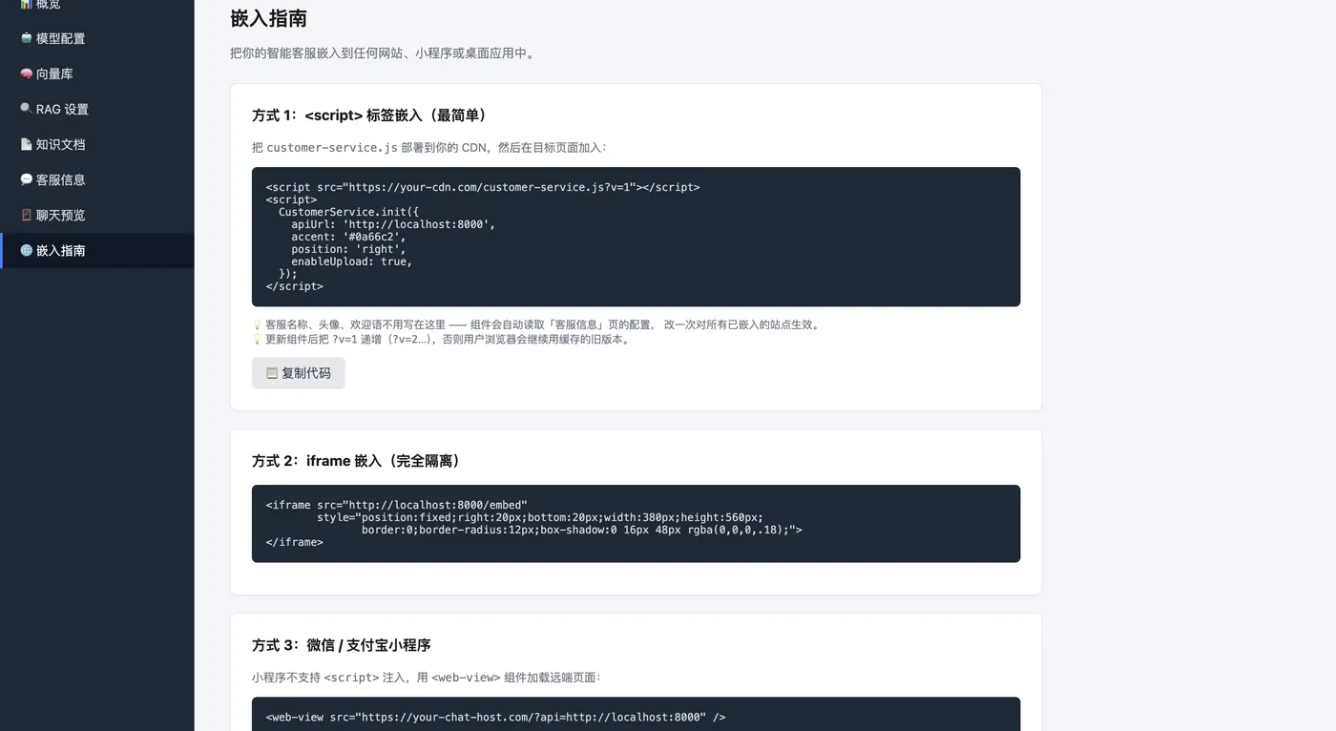
Task: Open 模型配置 in the sidebar
Action: tap(96, 38)
